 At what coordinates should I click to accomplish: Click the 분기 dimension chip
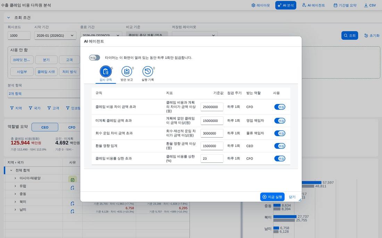(46, 60)
